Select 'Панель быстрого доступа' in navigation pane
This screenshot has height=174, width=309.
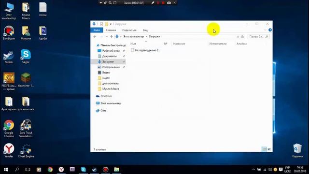point(111,45)
